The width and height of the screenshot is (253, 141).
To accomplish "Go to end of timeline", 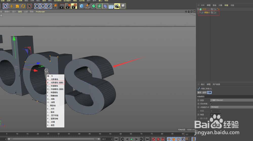I will pos(147,139).
